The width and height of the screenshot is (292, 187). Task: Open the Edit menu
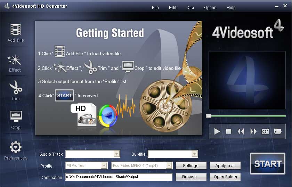pyautogui.click(x=172, y=7)
